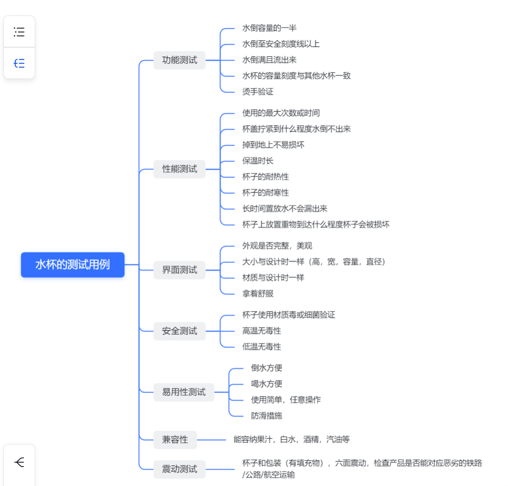This screenshot has height=486, width=508.
Task: Click the leaf 使用简单，任意操作
Action: [x=286, y=400]
